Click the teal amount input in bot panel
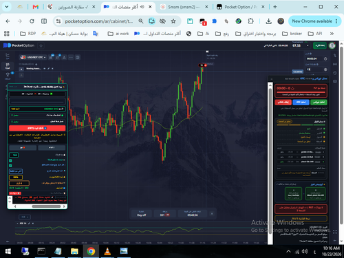Viewport: 344px width, 258px height. 14,155
